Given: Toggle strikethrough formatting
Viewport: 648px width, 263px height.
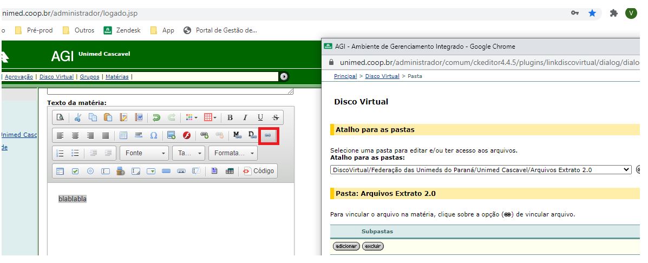Looking at the screenshot, I should pyautogui.click(x=276, y=117).
